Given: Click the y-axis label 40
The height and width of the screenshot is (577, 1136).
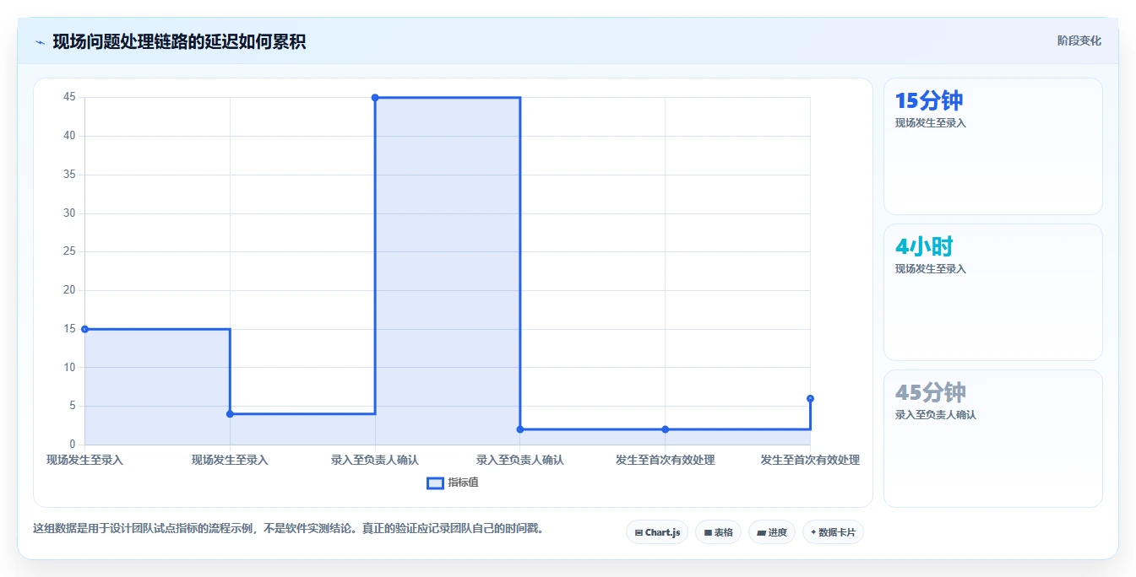Looking at the screenshot, I should pos(69,136).
